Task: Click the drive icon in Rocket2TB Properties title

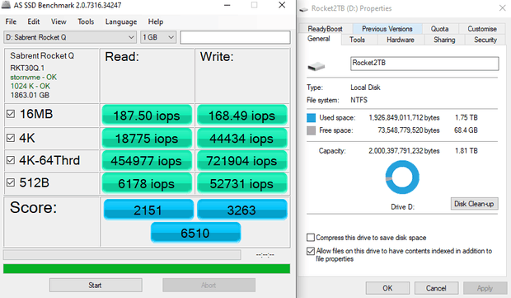Action: coord(304,9)
